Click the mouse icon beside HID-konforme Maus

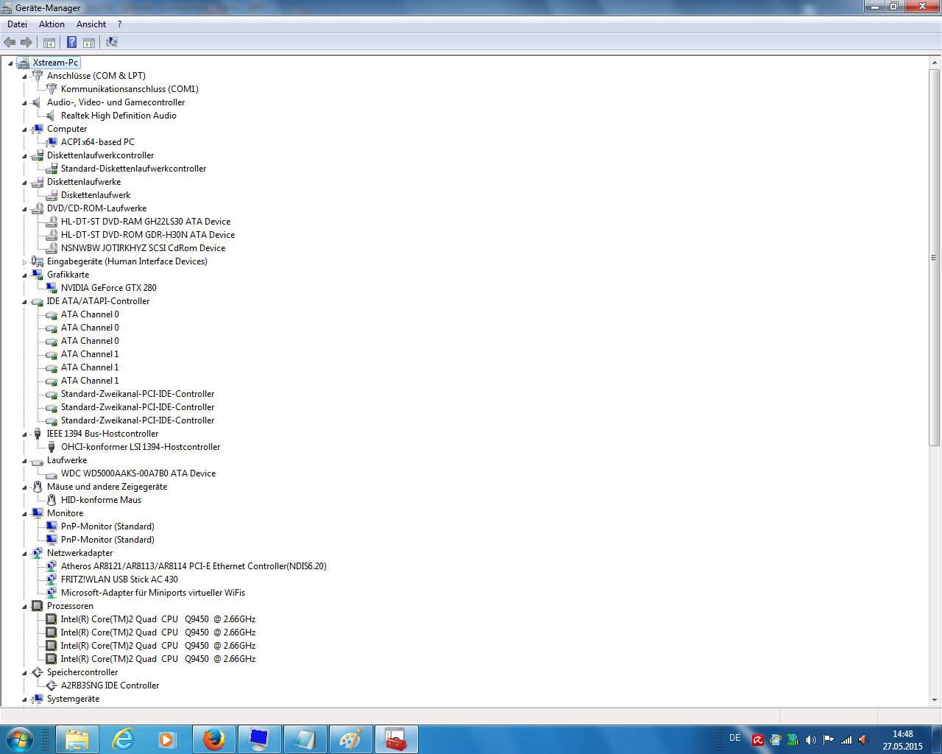52,500
